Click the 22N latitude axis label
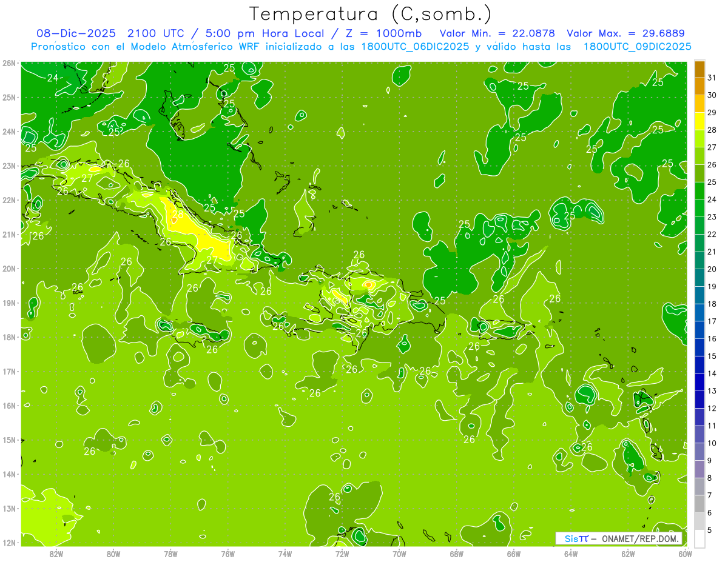Viewport: 728px width, 562px height. (x=8, y=200)
